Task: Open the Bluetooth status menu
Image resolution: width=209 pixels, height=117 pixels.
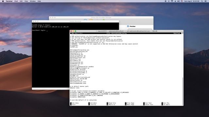Action: pos(169,1)
